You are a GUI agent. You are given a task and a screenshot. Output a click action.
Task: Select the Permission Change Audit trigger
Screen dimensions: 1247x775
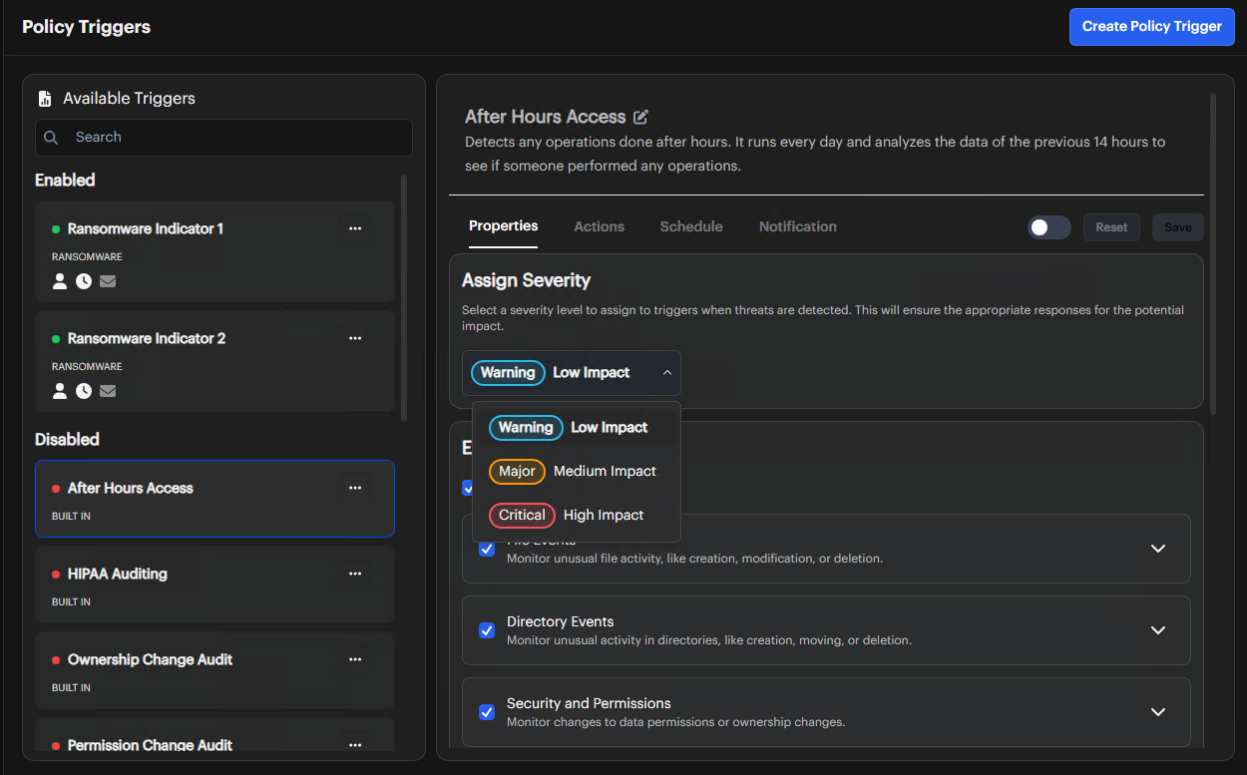click(x=214, y=735)
